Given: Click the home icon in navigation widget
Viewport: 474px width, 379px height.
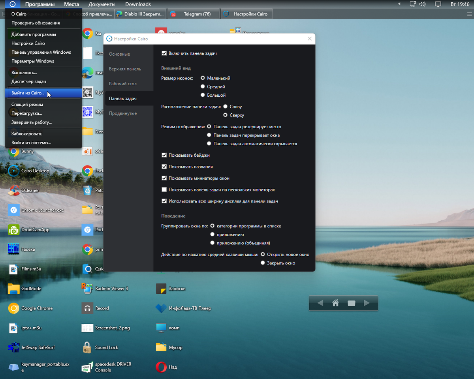Looking at the screenshot, I should [x=336, y=303].
